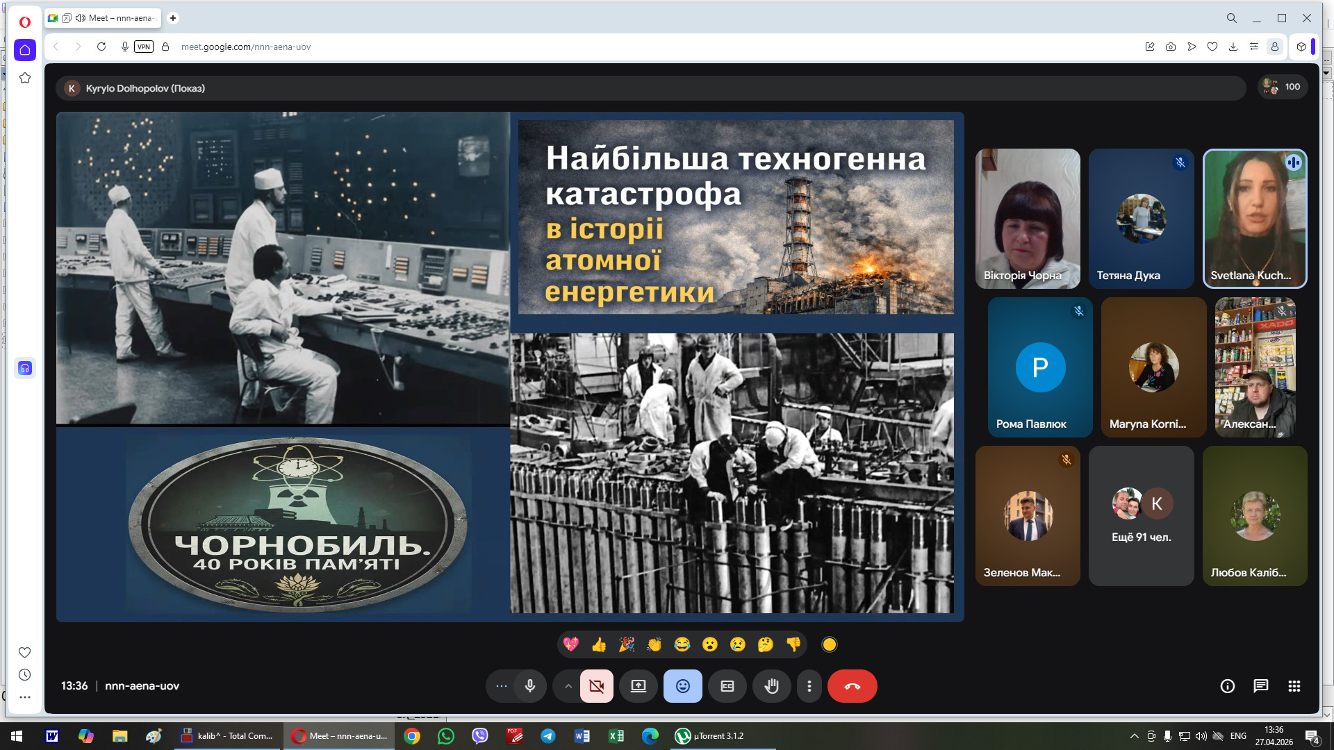1334x750 pixels.
Task: Open the activities grid icon
Action: 1294,686
